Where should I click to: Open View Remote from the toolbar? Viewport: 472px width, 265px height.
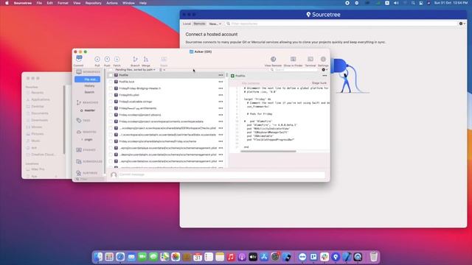click(x=273, y=59)
